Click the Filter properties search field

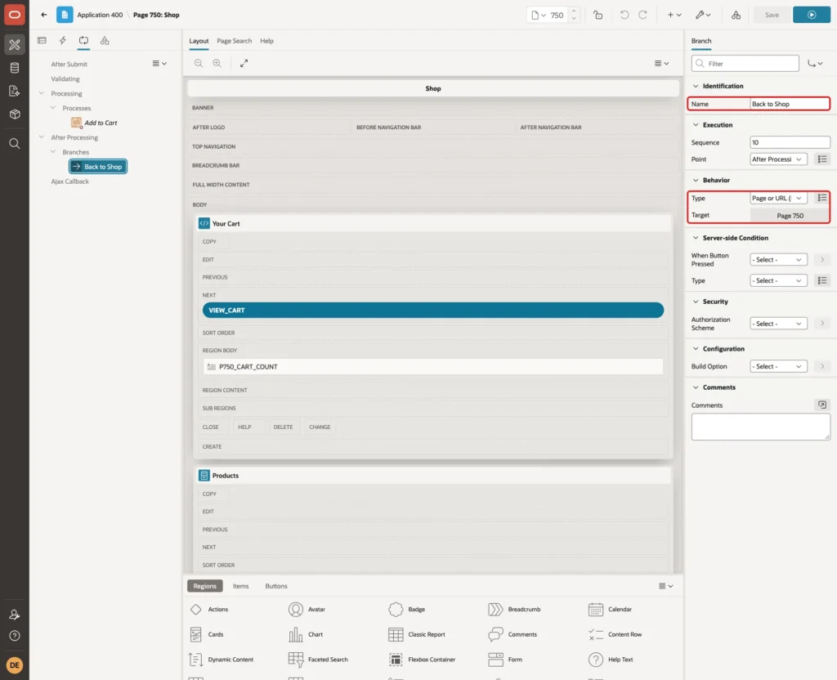pos(745,64)
